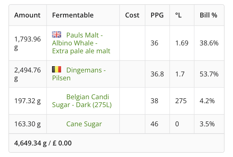Click the 53.7% bill percentage cell
The width and height of the screenshot is (233, 157).
[209, 74]
